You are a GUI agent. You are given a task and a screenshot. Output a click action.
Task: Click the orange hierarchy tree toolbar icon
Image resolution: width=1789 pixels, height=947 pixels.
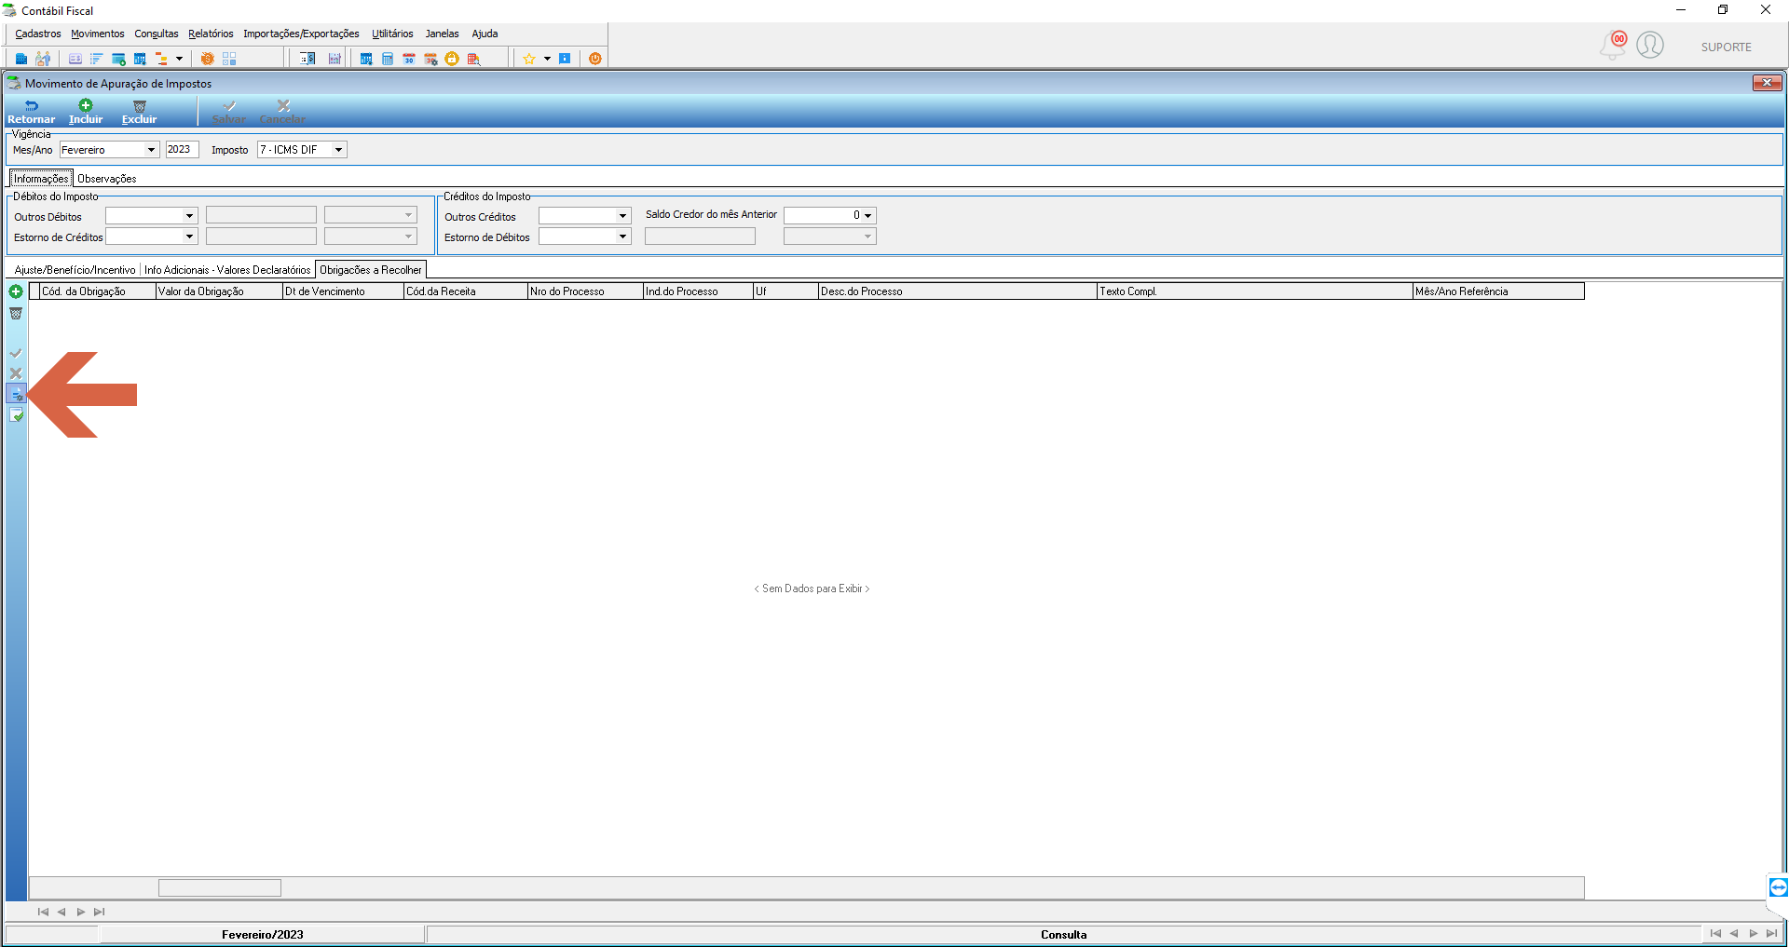161,59
